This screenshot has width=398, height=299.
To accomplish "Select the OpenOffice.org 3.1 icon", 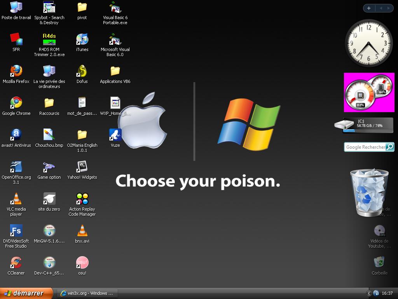I will pyautogui.click(x=16, y=167).
